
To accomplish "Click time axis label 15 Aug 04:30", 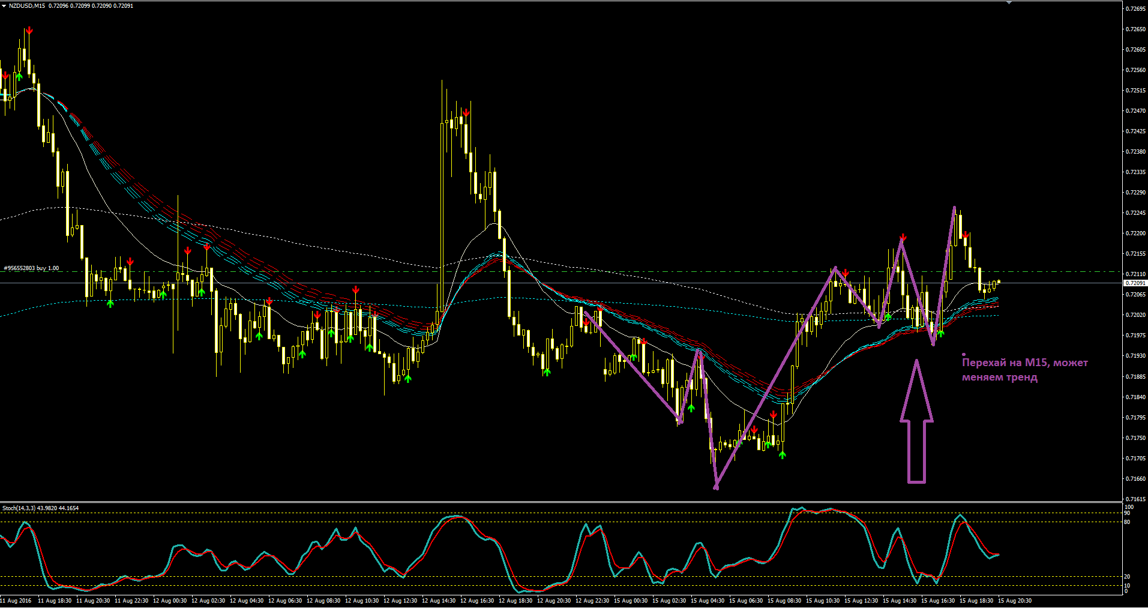I will [708, 600].
